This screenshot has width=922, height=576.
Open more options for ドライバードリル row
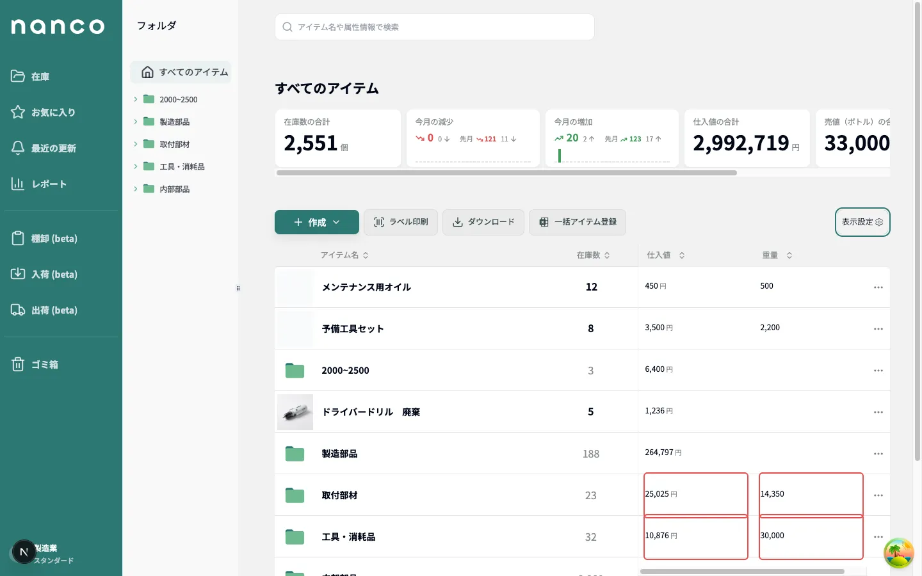point(878,412)
